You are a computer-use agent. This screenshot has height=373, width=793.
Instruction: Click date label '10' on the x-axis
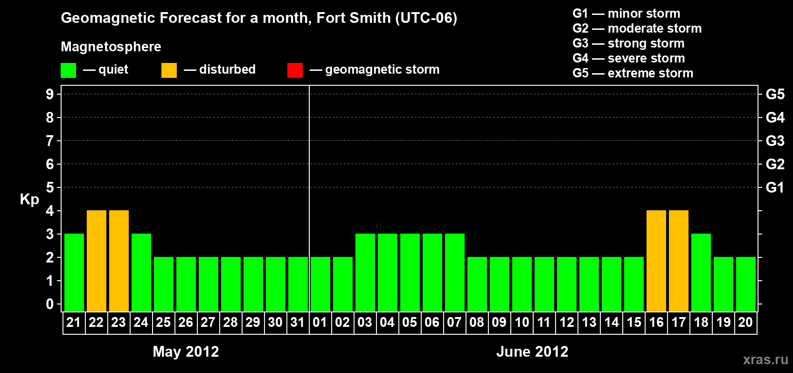coord(522,322)
